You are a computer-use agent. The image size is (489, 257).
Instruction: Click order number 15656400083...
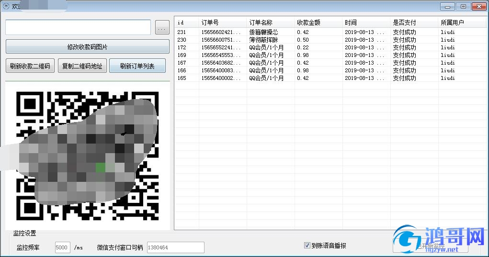coord(221,70)
